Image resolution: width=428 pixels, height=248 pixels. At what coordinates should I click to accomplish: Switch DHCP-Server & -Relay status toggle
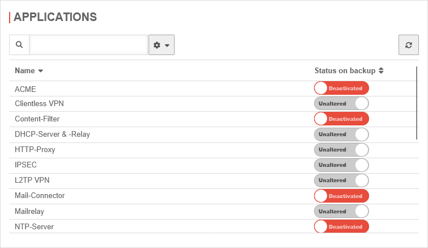click(341, 134)
